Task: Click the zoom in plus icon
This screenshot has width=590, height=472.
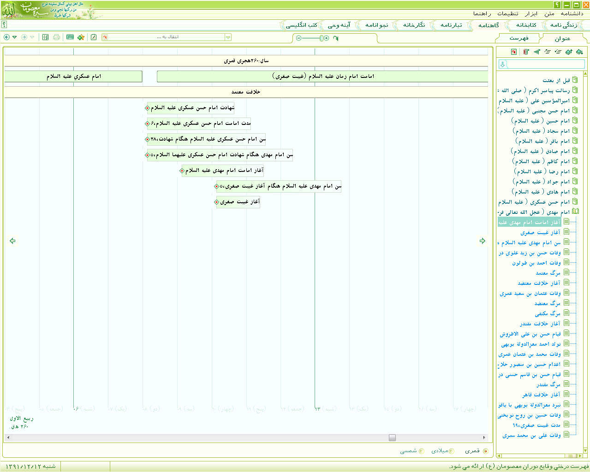Action: click(327, 38)
